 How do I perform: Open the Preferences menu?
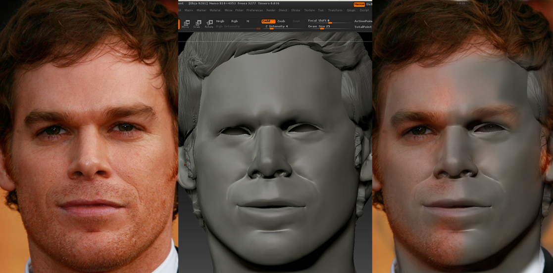pyautogui.click(x=254, y=10)
